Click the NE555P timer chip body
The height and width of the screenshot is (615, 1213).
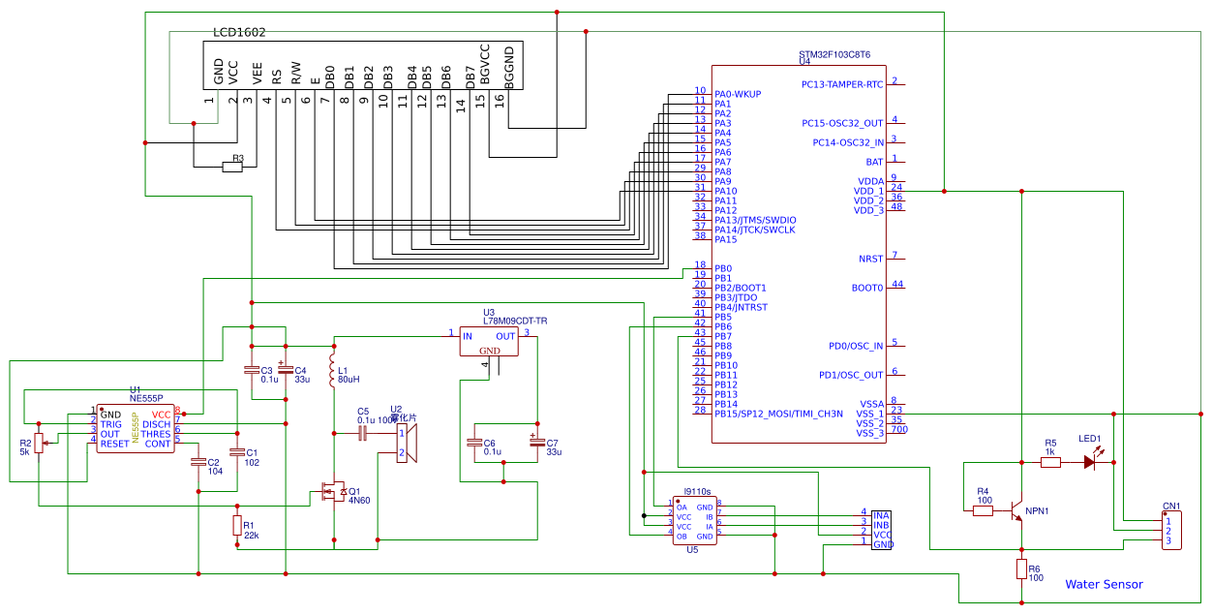coord(136,428)
